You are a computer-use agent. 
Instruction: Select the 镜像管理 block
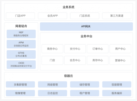coord(20,93)
